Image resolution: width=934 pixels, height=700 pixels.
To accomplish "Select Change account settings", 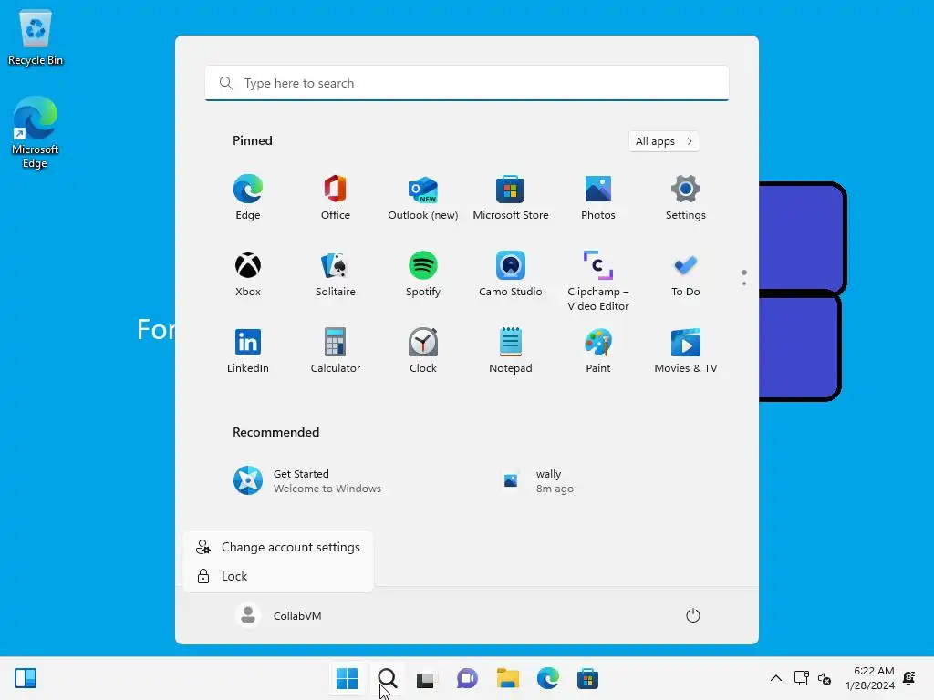I will click(278, 547).
